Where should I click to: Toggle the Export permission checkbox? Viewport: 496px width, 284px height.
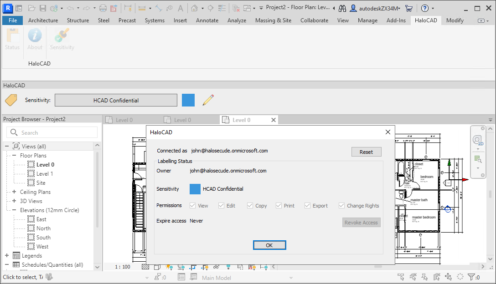(x=308, y=206)
